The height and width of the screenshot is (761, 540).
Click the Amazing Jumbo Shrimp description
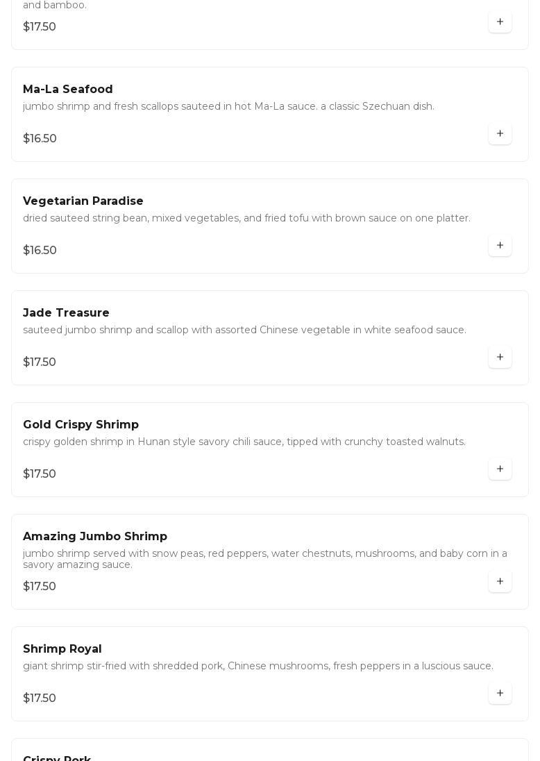[x=264, y=559]
